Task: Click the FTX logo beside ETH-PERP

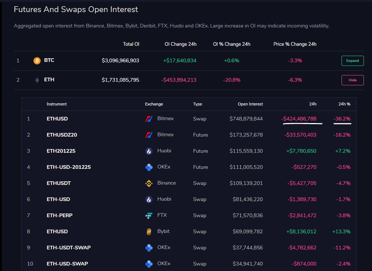Action: tap(148, 215)
